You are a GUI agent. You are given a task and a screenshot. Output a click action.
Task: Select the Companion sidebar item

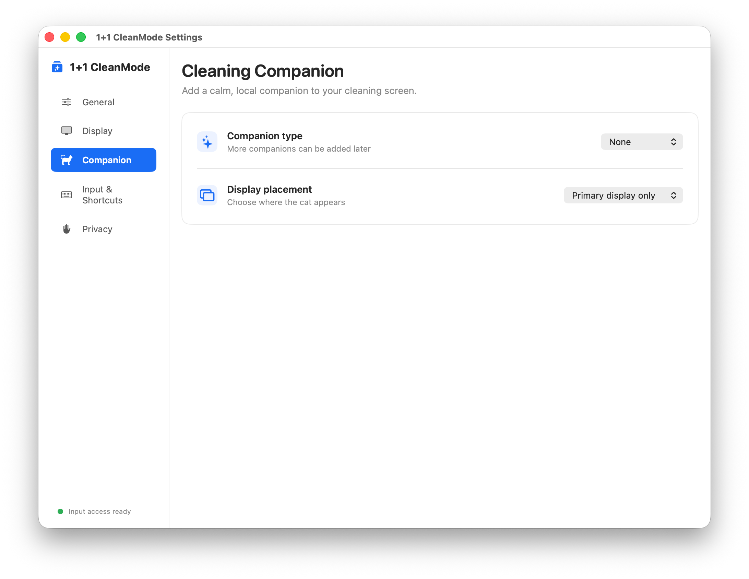pos(104,160)
